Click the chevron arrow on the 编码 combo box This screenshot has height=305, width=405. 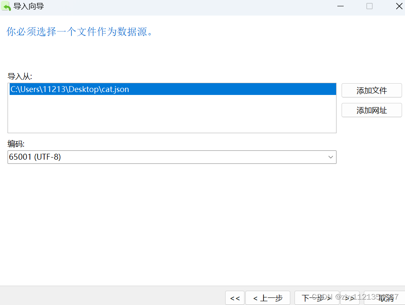(331, 157)
